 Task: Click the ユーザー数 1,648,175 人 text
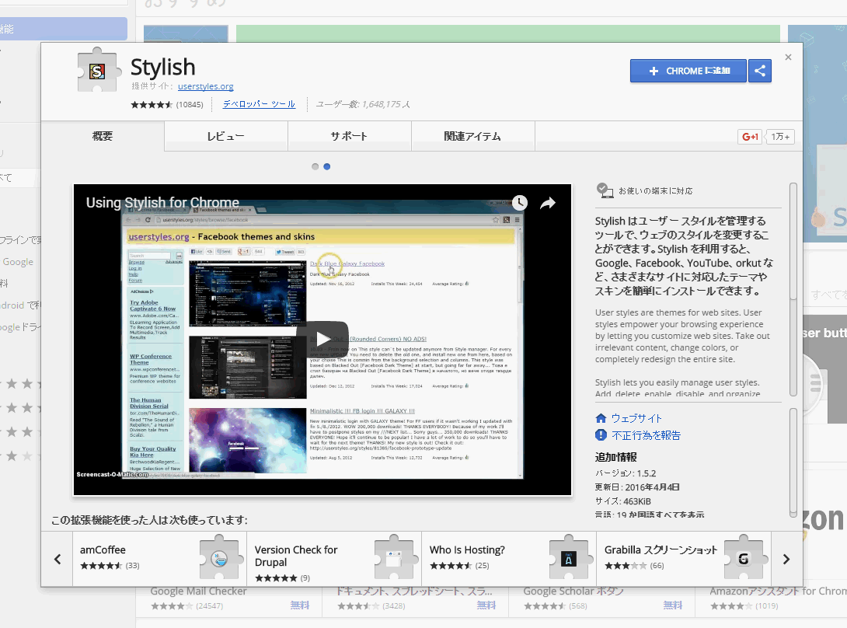pos(362,104)
